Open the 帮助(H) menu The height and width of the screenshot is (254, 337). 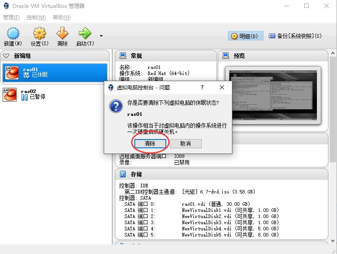click(x=62, y=17)
